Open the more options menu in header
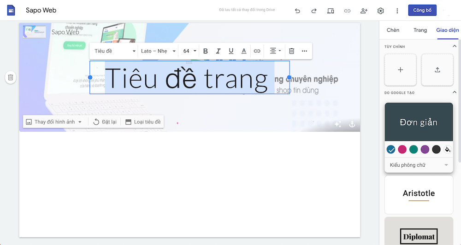 397,11
